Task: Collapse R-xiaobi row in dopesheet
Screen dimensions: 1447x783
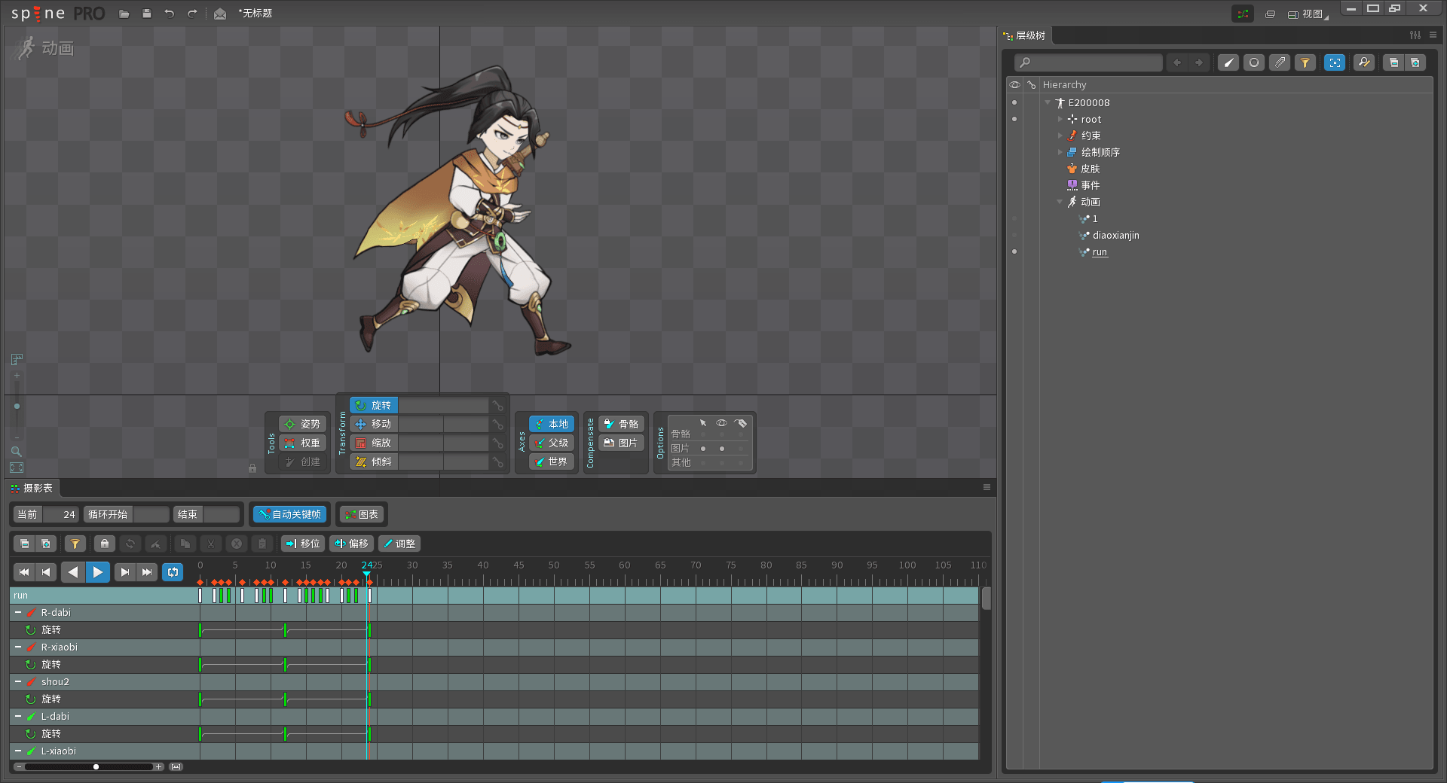Action: (x=18, y=647)
